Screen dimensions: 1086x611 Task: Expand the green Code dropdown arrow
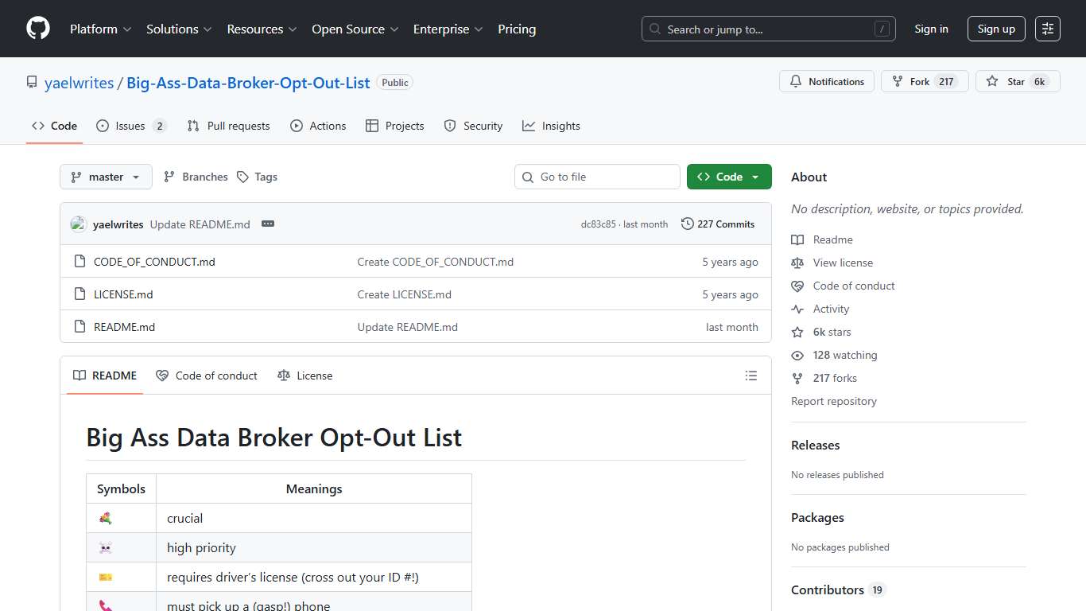[x=755, y=177]
